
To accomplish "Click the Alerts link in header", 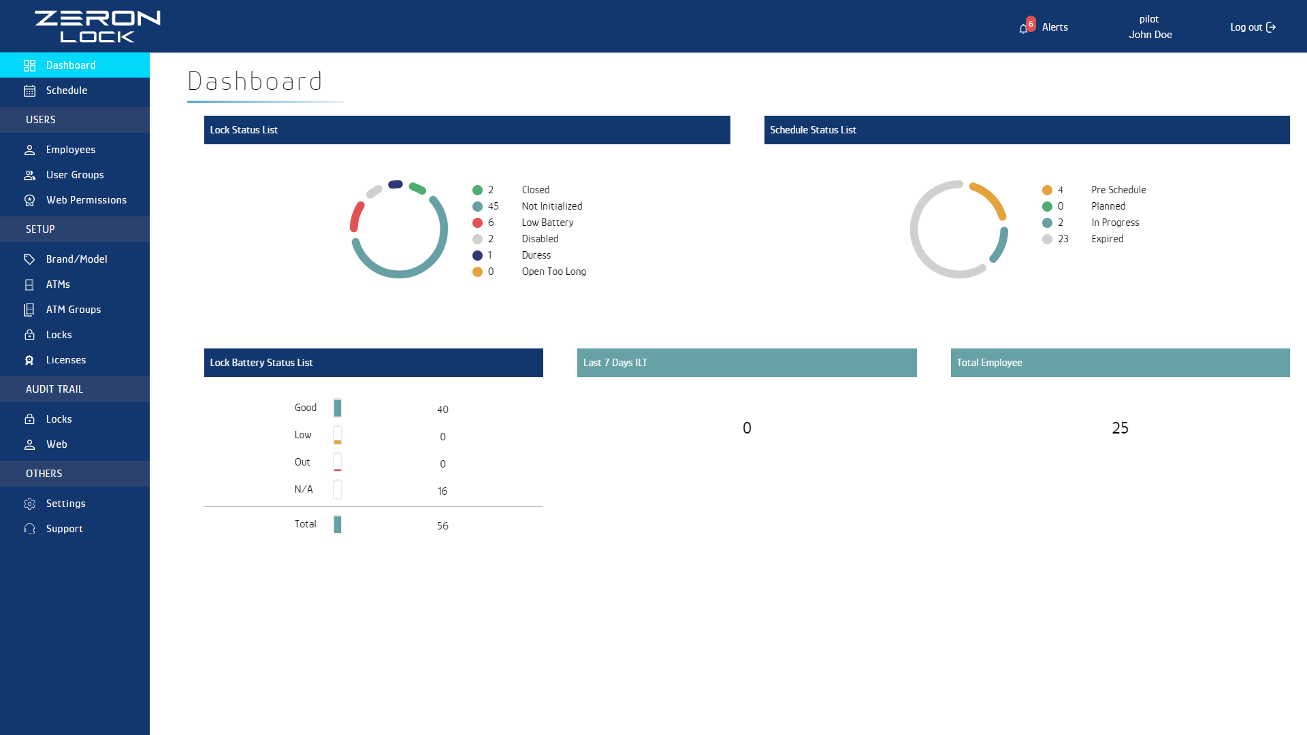I will click(x=1054, y=27).
